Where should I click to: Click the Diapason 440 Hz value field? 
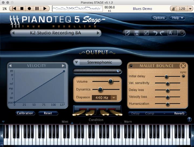(101, 98)
